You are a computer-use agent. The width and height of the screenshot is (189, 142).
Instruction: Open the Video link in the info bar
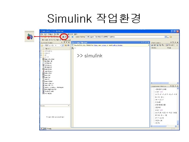click(96, 45)
